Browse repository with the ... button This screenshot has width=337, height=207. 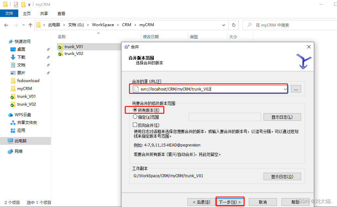pyautogui.click(x=296, y=89)
